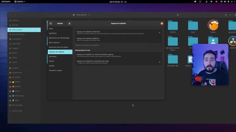The height and width of the screenshot is (132, 236).
Task: Open EDITAR bookmark in sidebar
Action: tap(24, 77)
